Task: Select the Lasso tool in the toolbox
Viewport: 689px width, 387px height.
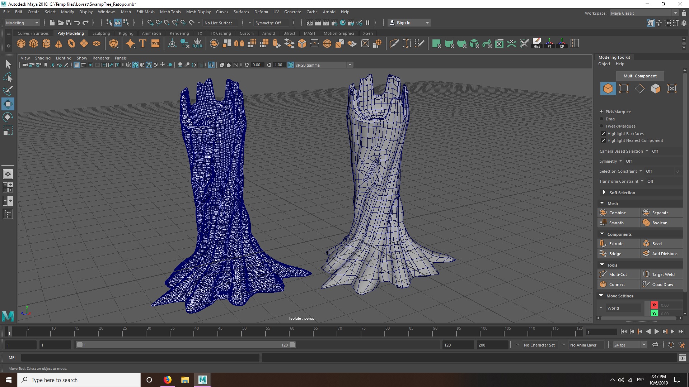Action: point(8,78)
